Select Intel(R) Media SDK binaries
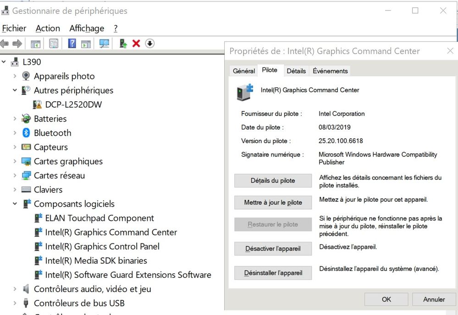The width and height of the screenshot is (458, 315). click(x=96, y=260)
